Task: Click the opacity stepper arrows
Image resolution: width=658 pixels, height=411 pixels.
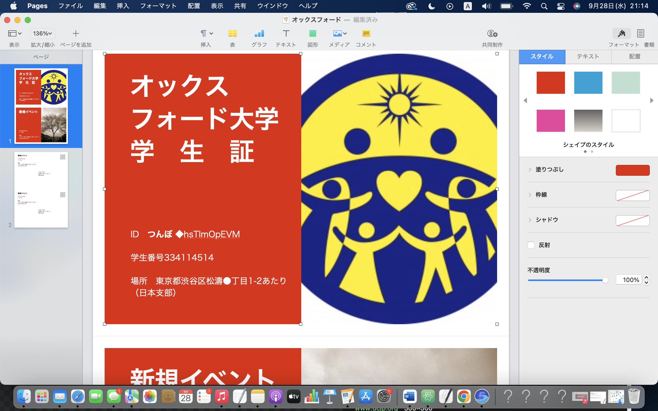Action: coord(646,280)
